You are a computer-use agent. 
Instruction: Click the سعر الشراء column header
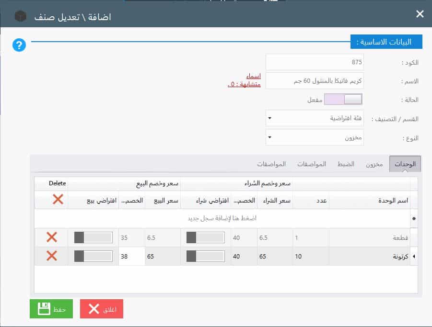pos(275,201)
